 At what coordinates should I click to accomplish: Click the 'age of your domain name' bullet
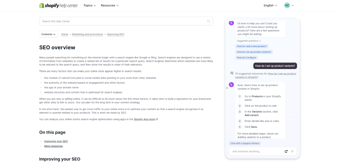tap(61, 88)
